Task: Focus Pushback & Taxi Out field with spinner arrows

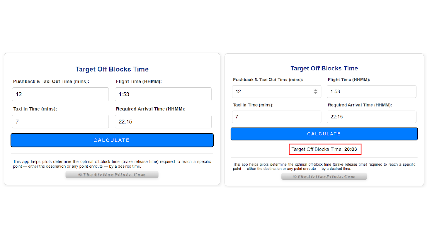Action: [x=276, y=91]
